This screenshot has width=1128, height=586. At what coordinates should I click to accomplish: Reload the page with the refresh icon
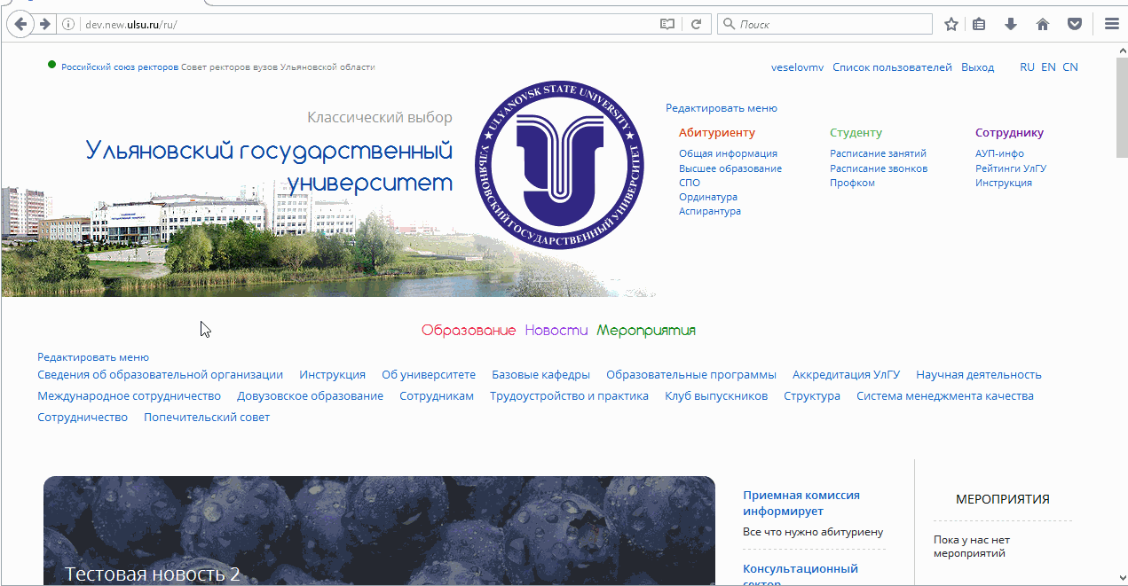click(x=697, y=24)
